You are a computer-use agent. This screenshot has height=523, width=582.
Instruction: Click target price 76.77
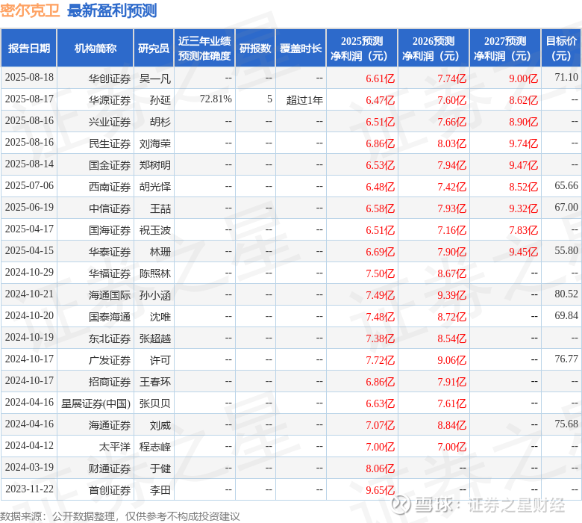566,359
